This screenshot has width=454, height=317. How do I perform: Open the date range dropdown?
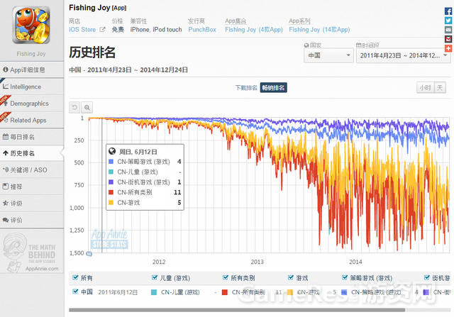(404, 55)
